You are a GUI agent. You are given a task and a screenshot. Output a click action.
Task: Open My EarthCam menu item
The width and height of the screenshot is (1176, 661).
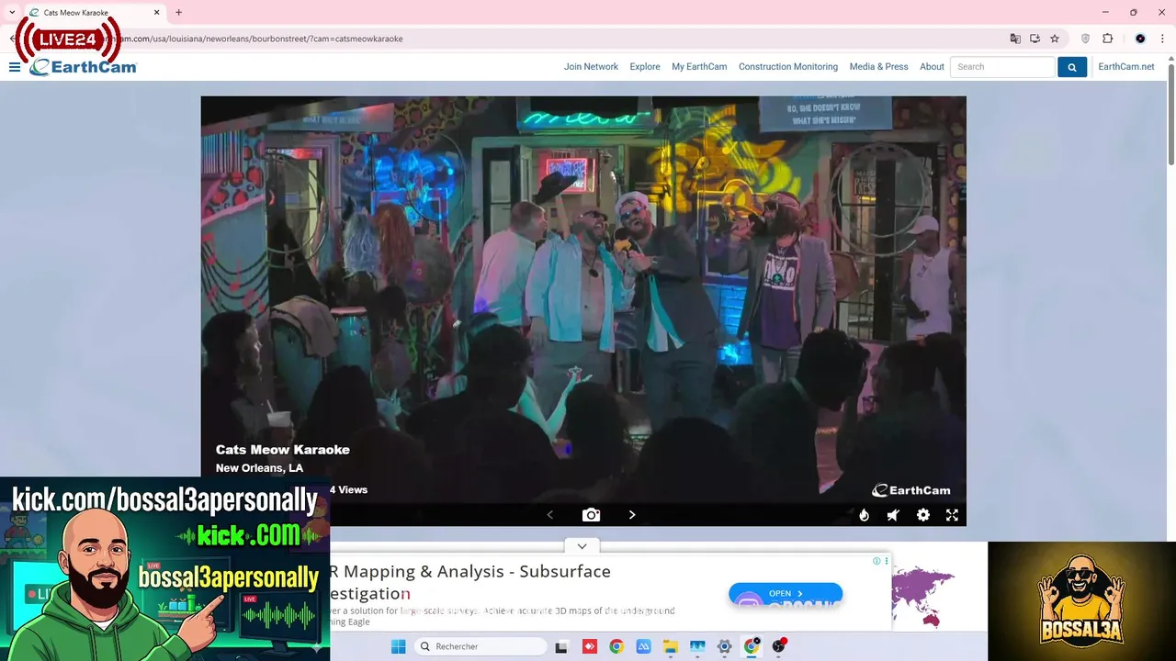click(699, 67)
